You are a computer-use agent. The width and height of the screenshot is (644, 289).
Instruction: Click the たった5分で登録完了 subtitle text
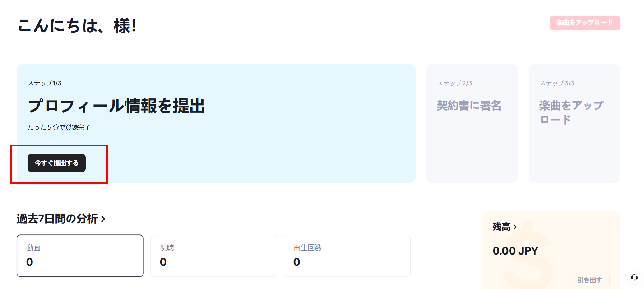tap(59, 127)
